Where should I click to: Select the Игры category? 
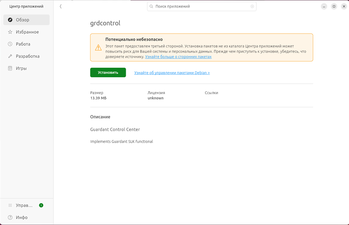click(27, 68)
